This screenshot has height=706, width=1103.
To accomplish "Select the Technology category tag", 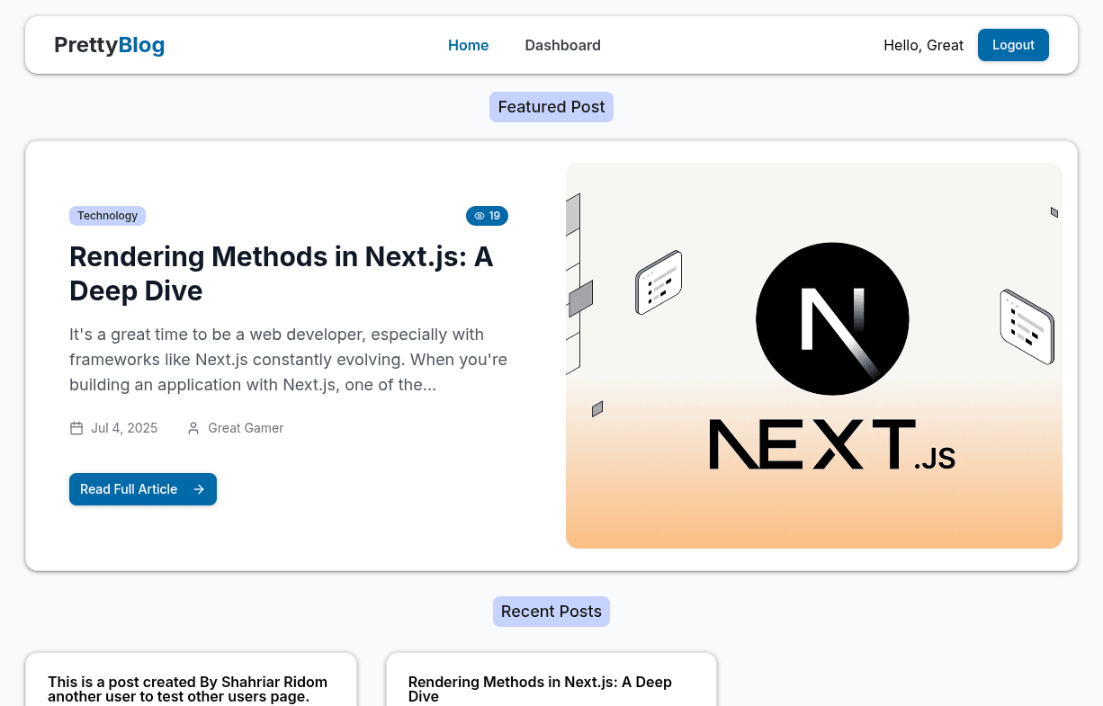I will click(x=107, y=216).
